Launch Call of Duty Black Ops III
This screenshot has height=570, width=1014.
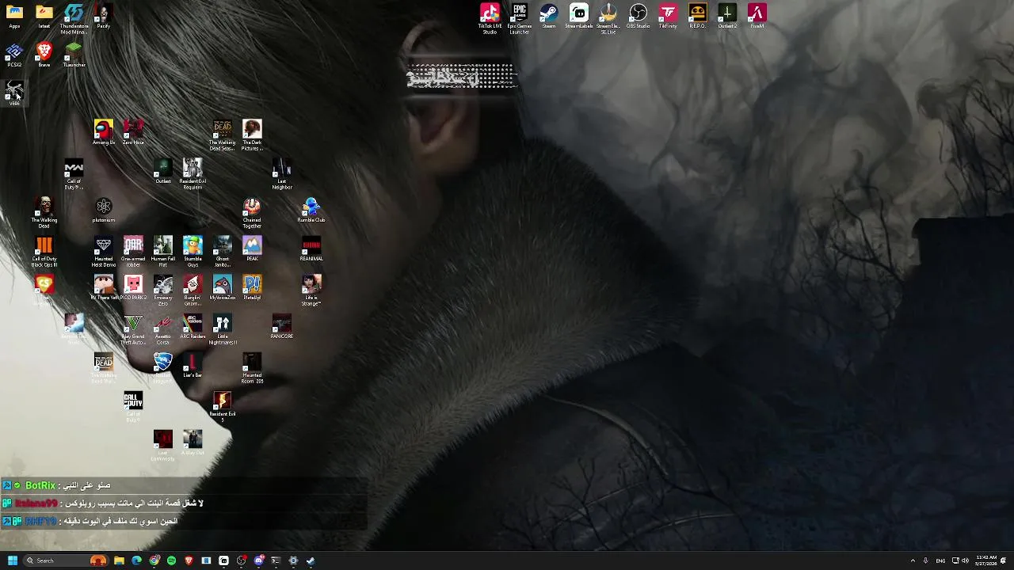pos(44,252)
